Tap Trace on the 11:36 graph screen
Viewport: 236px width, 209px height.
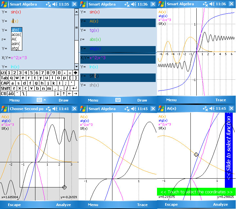[221, 100]
